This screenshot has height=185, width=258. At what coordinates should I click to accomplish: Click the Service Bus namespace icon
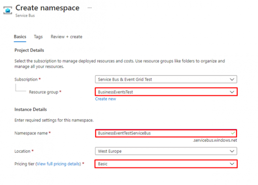click(x=8, y=10)
